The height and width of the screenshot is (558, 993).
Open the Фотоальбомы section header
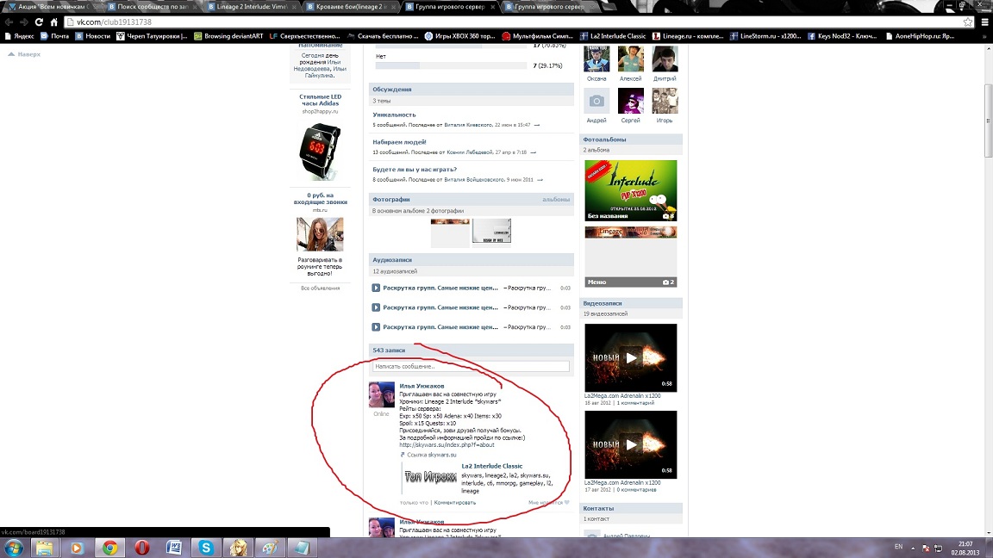631,139
